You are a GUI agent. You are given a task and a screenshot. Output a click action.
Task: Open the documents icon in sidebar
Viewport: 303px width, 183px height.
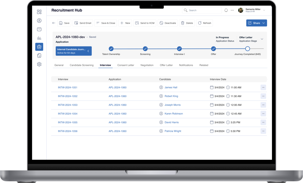(39, 55)
